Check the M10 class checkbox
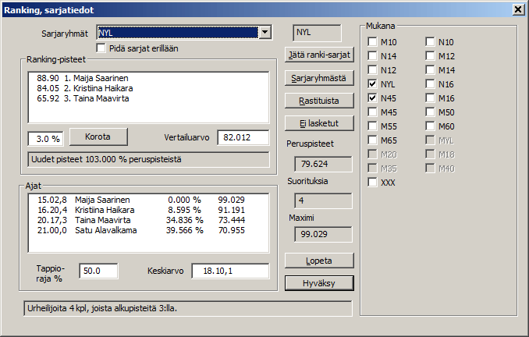The width and height of the screenshot is (529, 337). tap(373, 42)
